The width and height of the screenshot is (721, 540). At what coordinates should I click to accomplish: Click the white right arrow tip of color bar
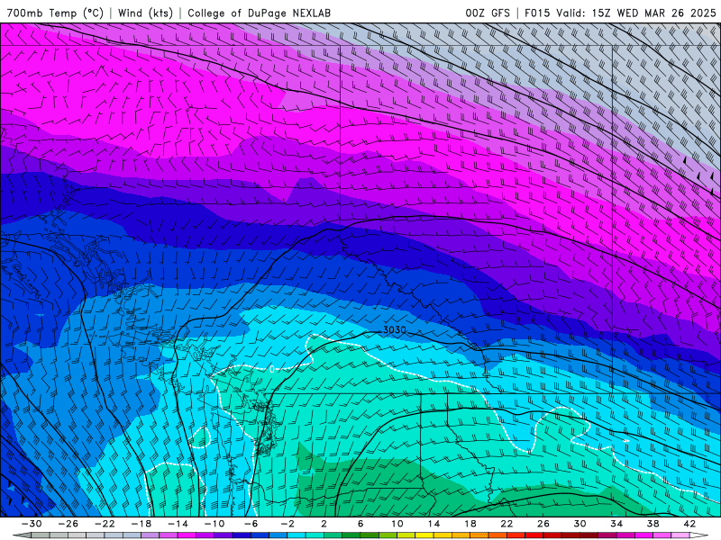point(699,535)
